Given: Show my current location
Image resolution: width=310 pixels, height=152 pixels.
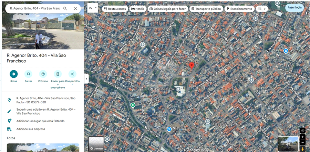Looking at the screenshot, I should coord(302,130).
